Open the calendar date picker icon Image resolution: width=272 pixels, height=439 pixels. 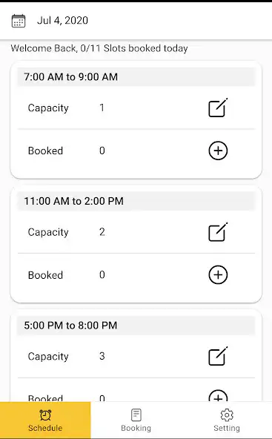(x=19, y=21)
